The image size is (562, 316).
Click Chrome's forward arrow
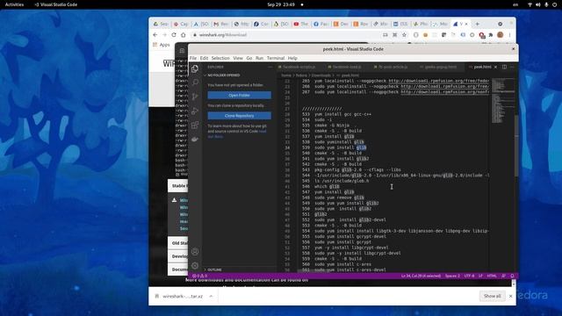tap(164, 35)
